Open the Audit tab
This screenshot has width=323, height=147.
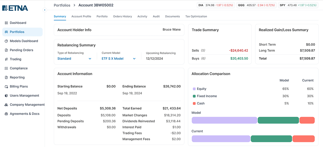(156, 16)
